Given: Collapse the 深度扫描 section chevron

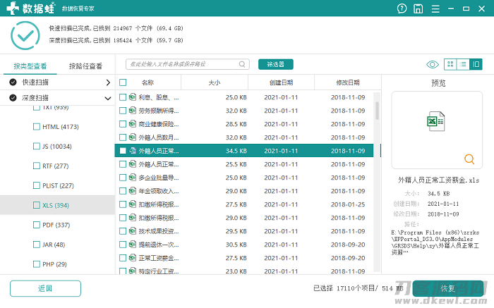Looking at the screenshot, I should point(108,98).
